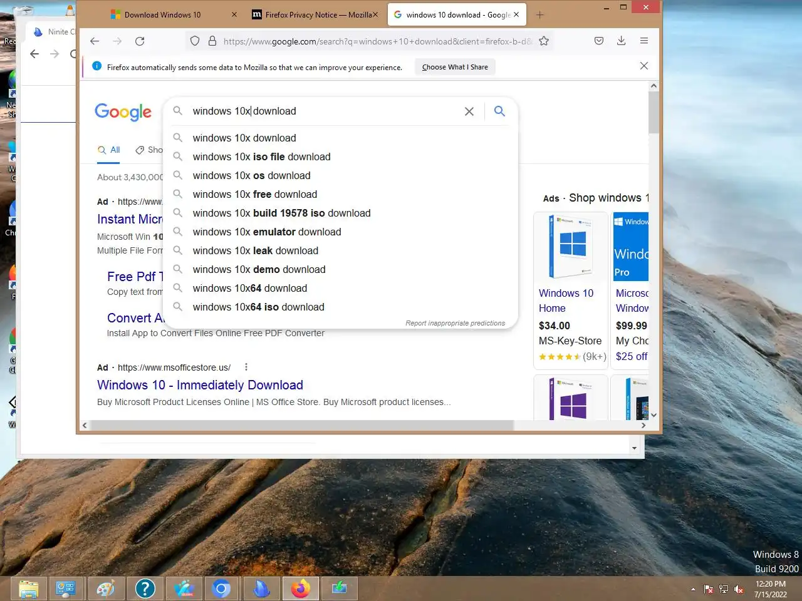Submit search with blue magnifier icon
802x601 pixels.
coord(499,111)
